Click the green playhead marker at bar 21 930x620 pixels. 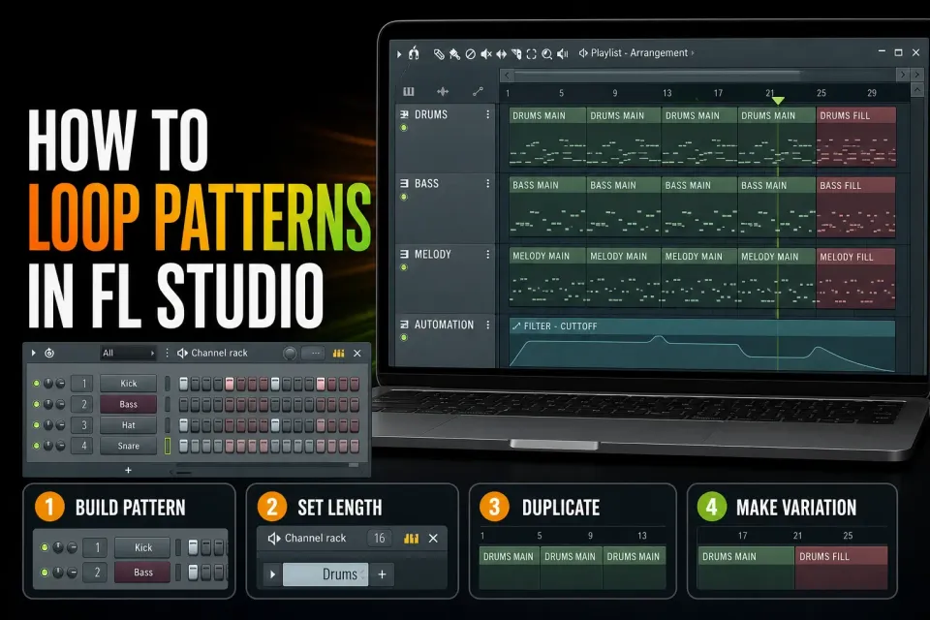pos(778,101)
